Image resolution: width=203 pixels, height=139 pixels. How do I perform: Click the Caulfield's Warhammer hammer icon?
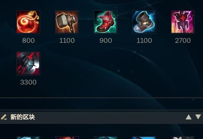pyautogui.click(x=67, y=22)
